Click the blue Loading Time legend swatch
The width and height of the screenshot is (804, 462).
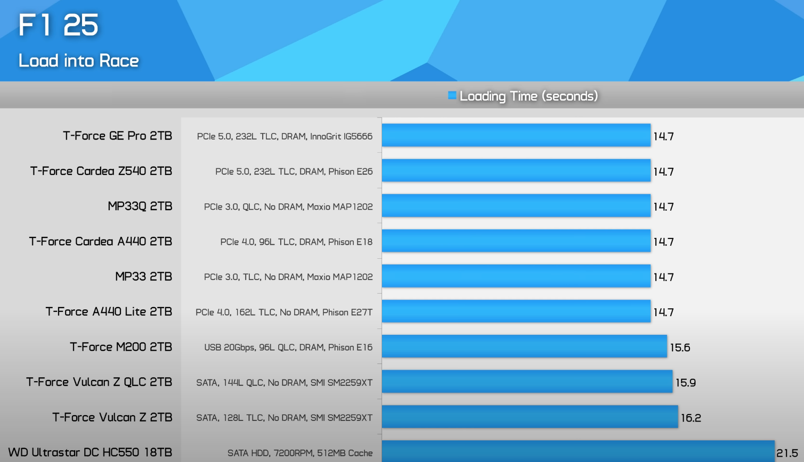tap(452, 95)
